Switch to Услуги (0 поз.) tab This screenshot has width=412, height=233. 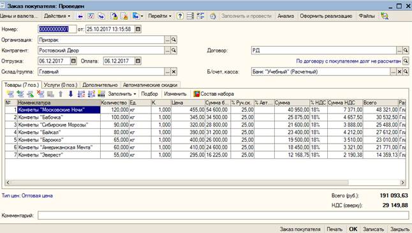61,85
